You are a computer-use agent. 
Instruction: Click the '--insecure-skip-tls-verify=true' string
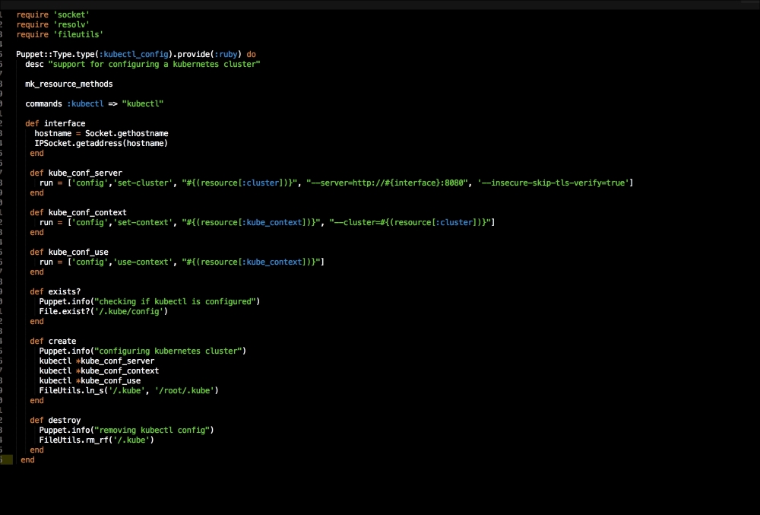pyautogui.click(x=554, y=183)
